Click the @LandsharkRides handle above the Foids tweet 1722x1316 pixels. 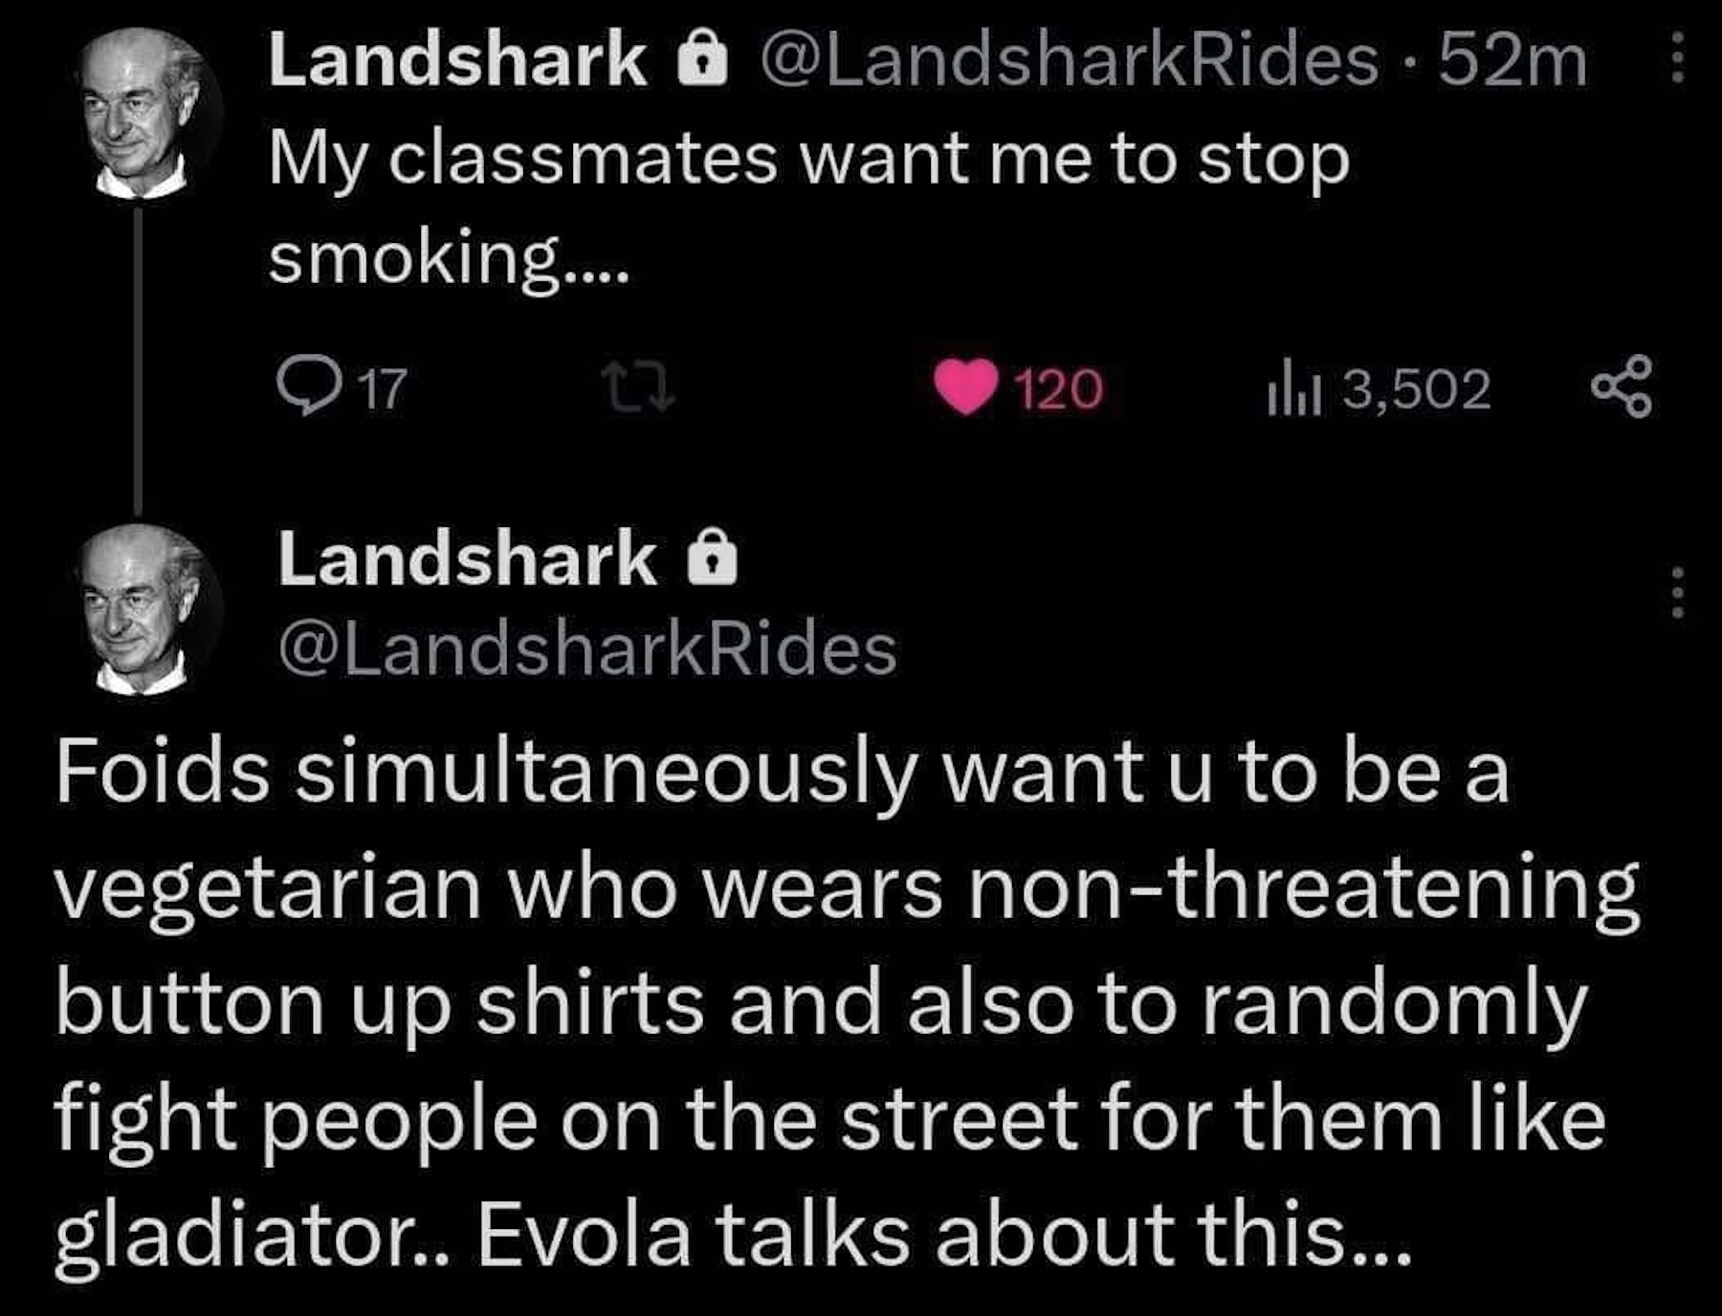pos(587,649)
